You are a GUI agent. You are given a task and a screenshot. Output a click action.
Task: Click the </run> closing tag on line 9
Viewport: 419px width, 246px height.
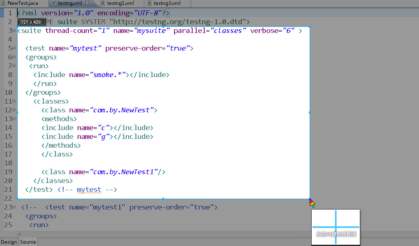coord(45,83)
